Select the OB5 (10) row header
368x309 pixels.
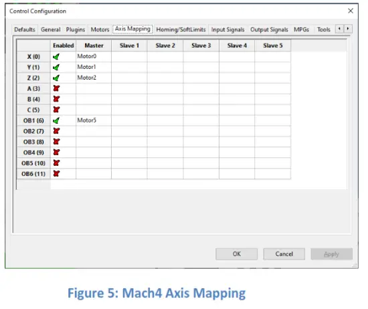point(33,163)
